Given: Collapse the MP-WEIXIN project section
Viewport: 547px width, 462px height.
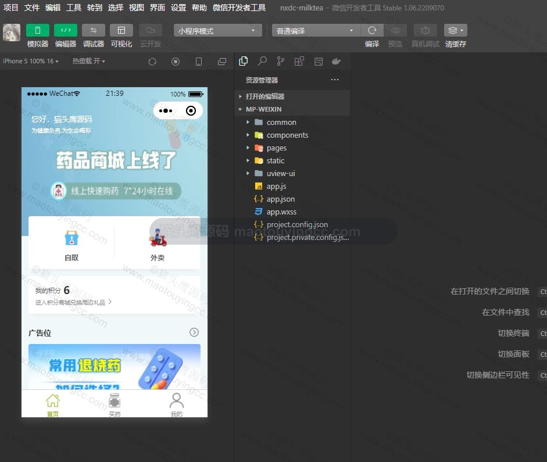Looking at the screenshot, I should (x=292, y=109).
